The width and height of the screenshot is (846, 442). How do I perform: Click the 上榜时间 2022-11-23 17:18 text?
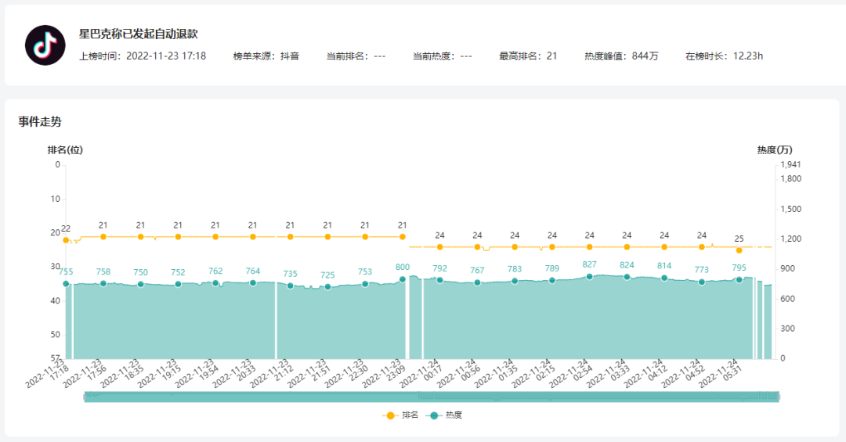pos(143,56)
